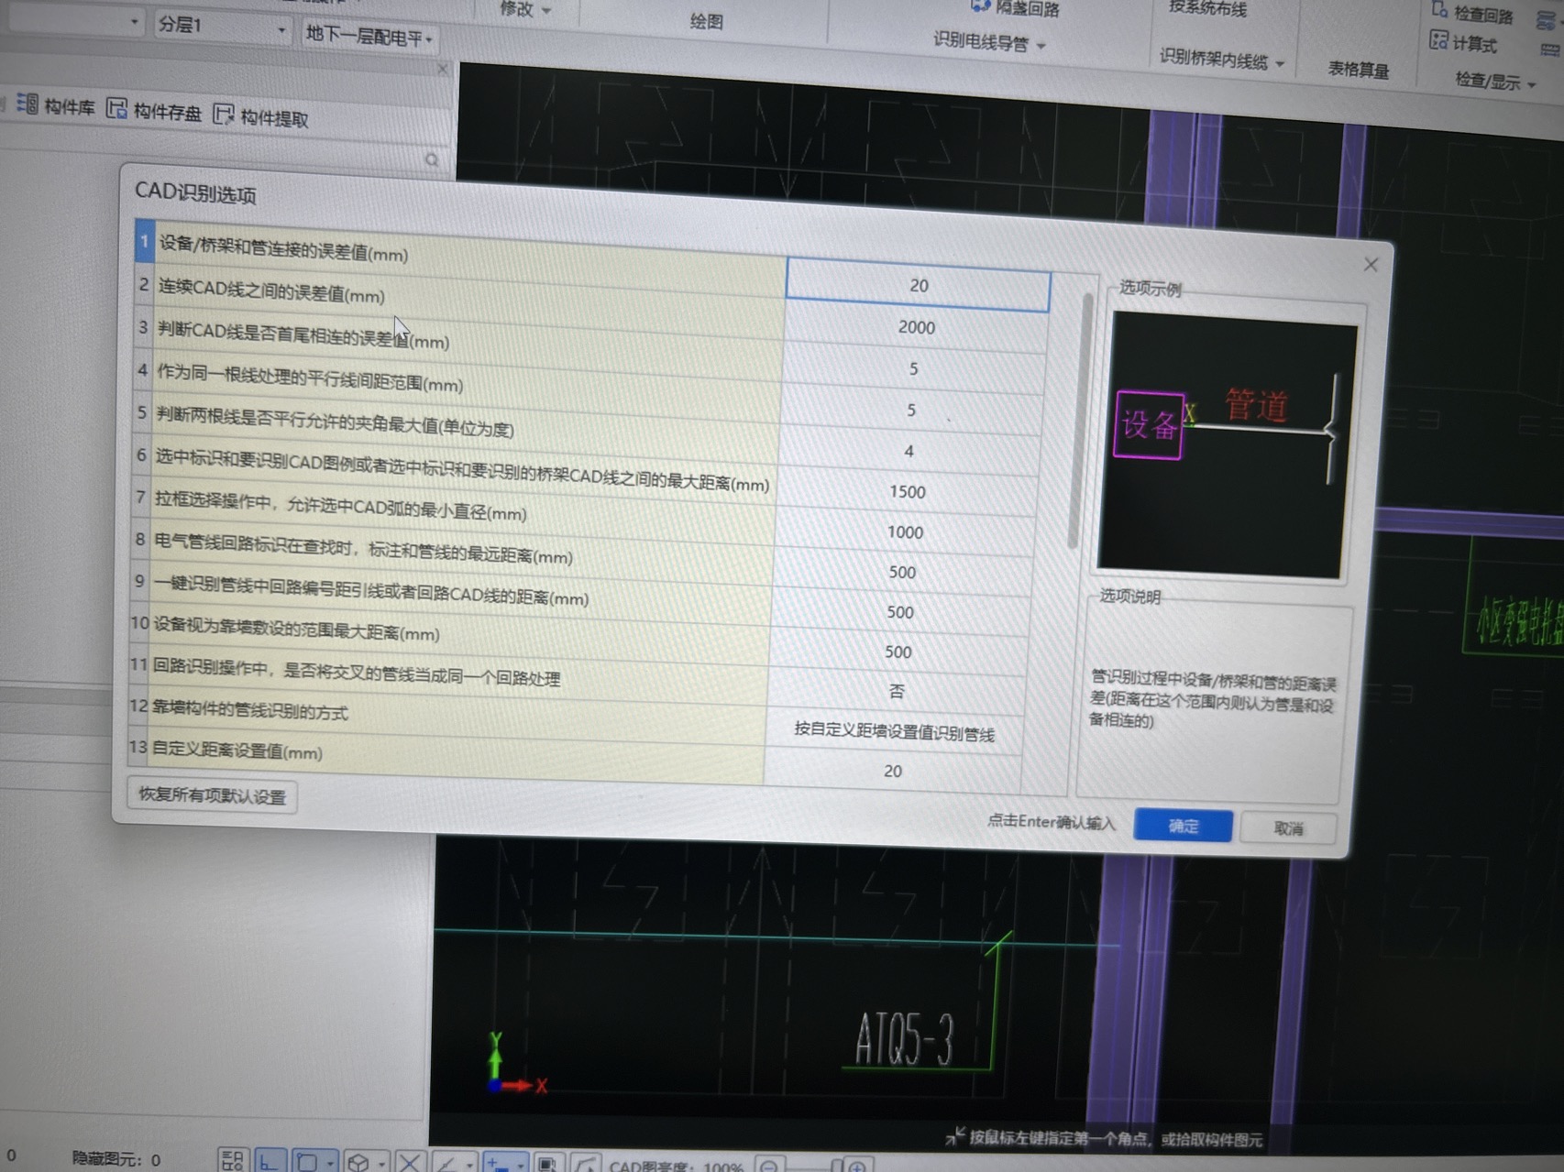1564x1172 pixels.
Task: Click the rectangle selection icon in the status bar
Action: coord(307,1162)
